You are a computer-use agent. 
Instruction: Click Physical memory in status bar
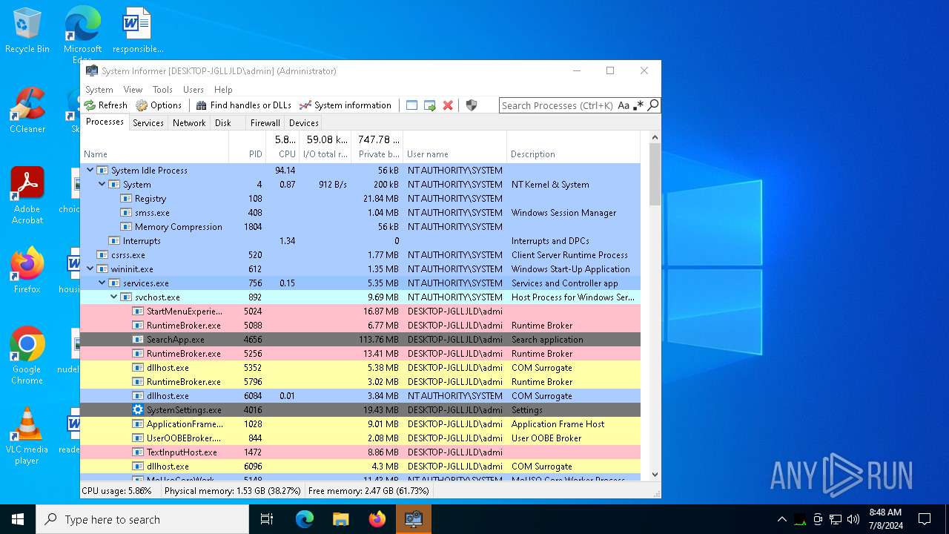233,491
